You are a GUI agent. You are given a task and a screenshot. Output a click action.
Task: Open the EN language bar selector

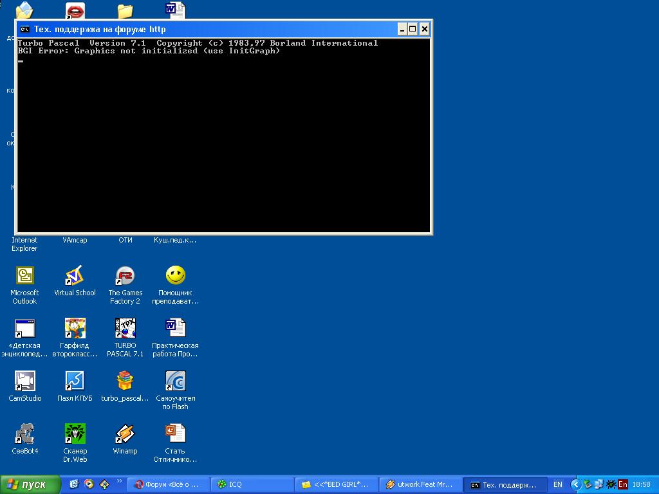[557, 484]
